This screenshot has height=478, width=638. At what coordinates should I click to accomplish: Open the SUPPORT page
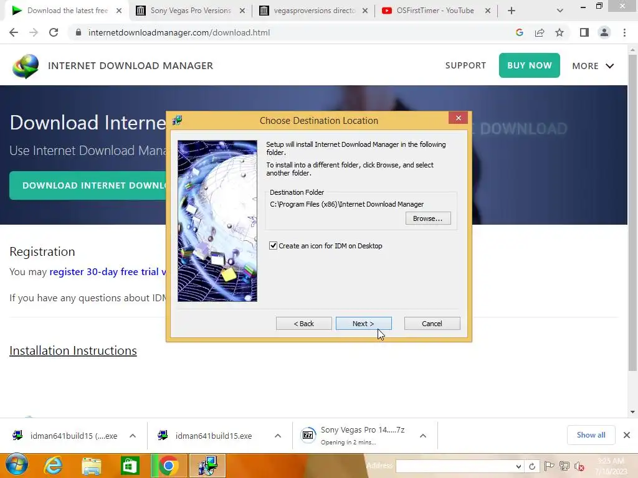click(x=465, y=65)
